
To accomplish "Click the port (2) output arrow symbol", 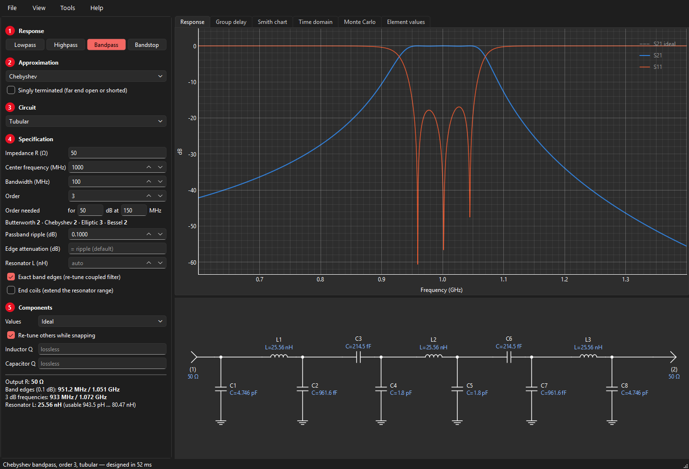I will click(x=673, y=357).
